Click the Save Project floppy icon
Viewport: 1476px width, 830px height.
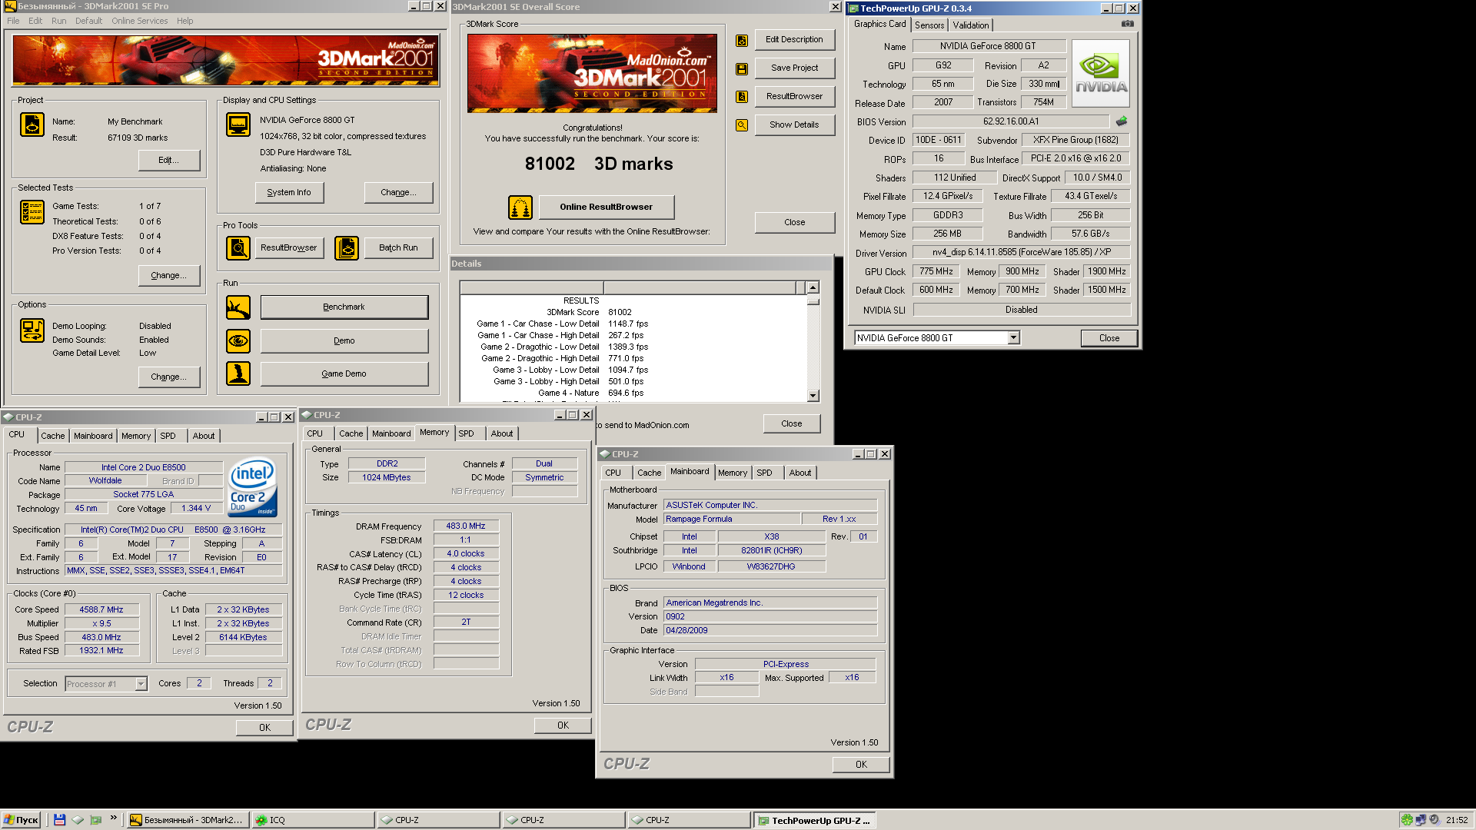coord(742,69)
